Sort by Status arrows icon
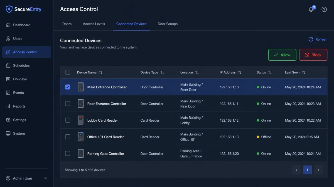 click(x=270, y=72)
